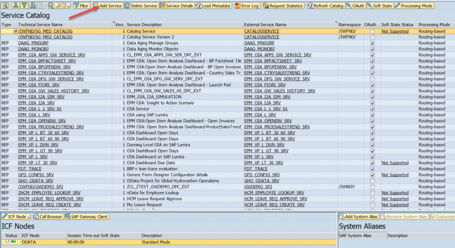Image resolution: width=455 pixels, height=248 pixels.
Task: Toggle OAuth checkbox for ZHCM_LEAVE_REQ_CREATE_SRV row
Action: click(372, 205)
